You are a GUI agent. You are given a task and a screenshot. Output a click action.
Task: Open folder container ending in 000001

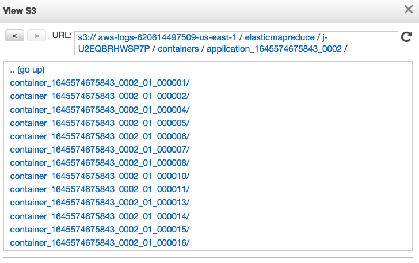[100, 83]
